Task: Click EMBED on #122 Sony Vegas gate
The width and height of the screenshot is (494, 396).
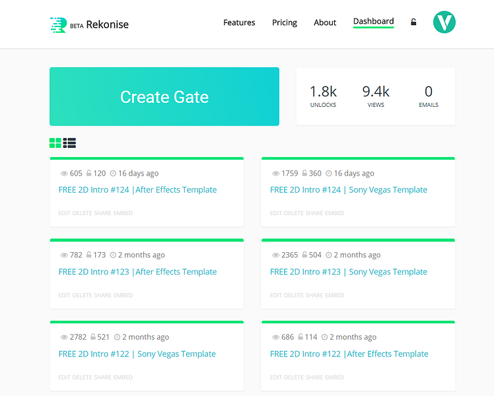Action: [123, 377]
